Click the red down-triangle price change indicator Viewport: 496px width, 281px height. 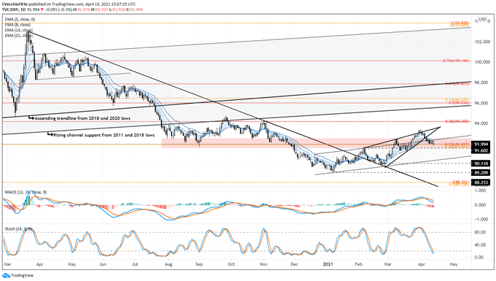tap(42, 9)
